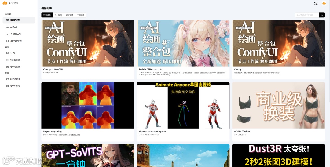Click the OOTDiffusion title
Viewport: 330px width, 167px height.
242,132
